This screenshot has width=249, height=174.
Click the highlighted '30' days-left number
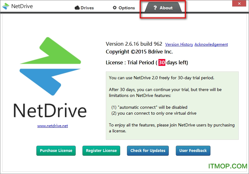tap(162, 62)
